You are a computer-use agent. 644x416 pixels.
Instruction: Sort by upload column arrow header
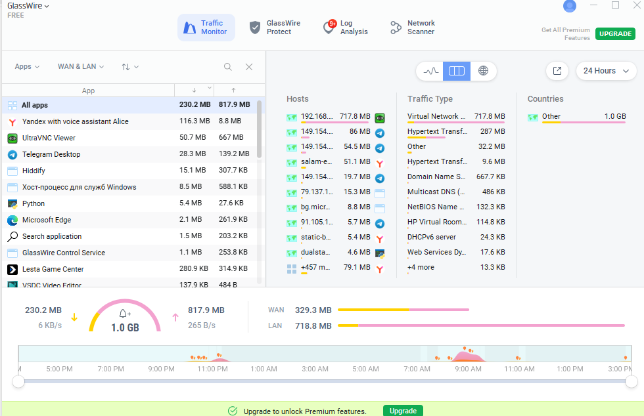pyautogui.click(x=233, y=91)
